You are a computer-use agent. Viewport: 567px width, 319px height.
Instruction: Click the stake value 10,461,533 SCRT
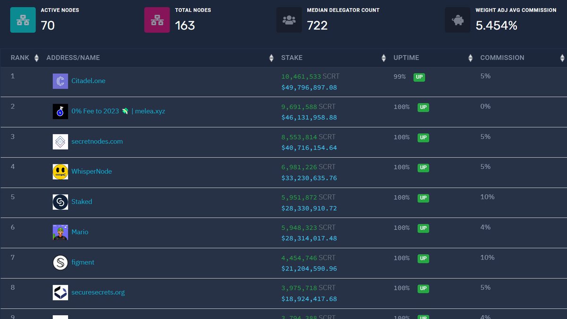point(310,76)
